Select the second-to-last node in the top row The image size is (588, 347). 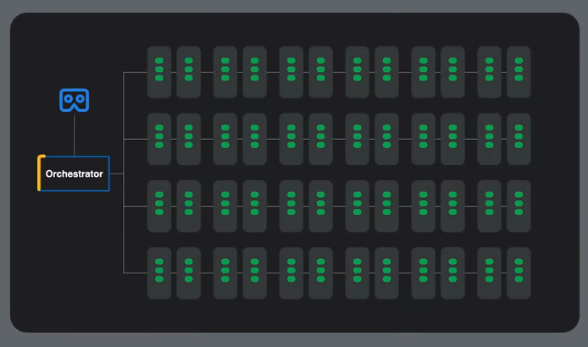point(490,72)
